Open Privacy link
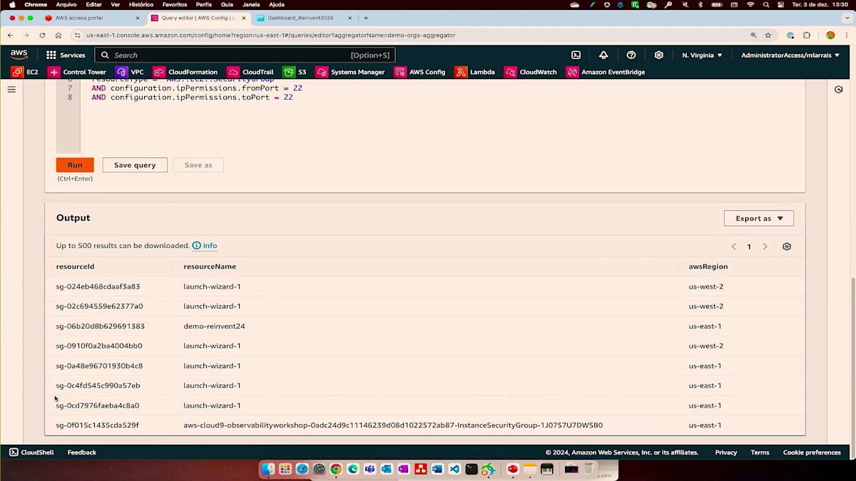856x481 pixels. click(726, 452)
